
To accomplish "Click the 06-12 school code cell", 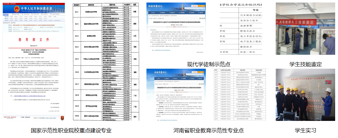I will [x=78, y=24].
